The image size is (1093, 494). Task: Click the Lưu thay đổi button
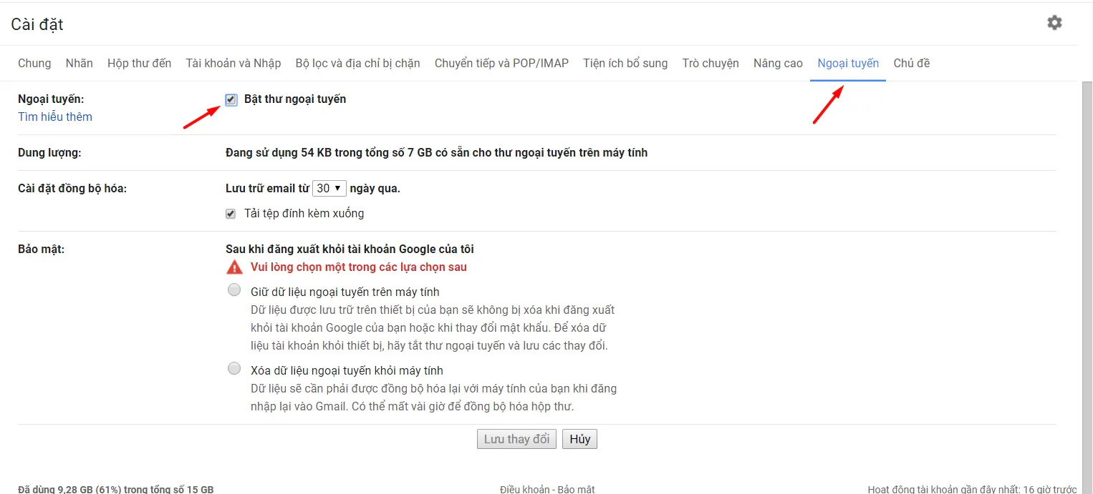click(516, 439)
